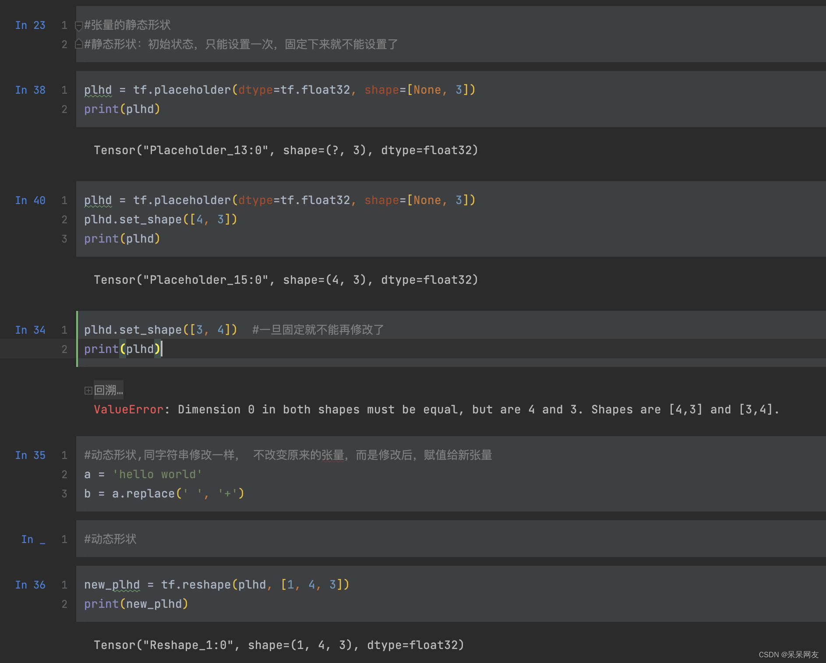Image resolution: width=826 pixels, height=663 pixels.
Task: Click the comment line #静态形状: 初始状态
Action: point(241,44)
